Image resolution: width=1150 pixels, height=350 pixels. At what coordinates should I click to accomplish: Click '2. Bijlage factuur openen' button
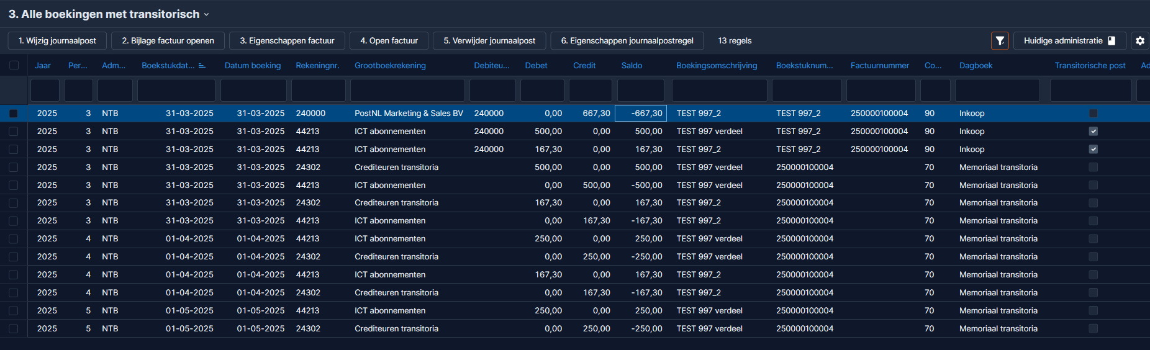pos(168,41)
